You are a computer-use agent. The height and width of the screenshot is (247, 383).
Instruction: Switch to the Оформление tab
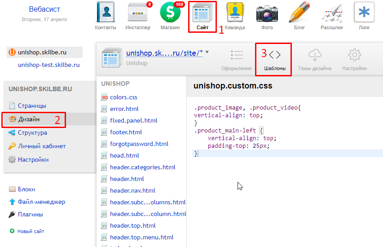pyautogui.click(x=236, y=59)
